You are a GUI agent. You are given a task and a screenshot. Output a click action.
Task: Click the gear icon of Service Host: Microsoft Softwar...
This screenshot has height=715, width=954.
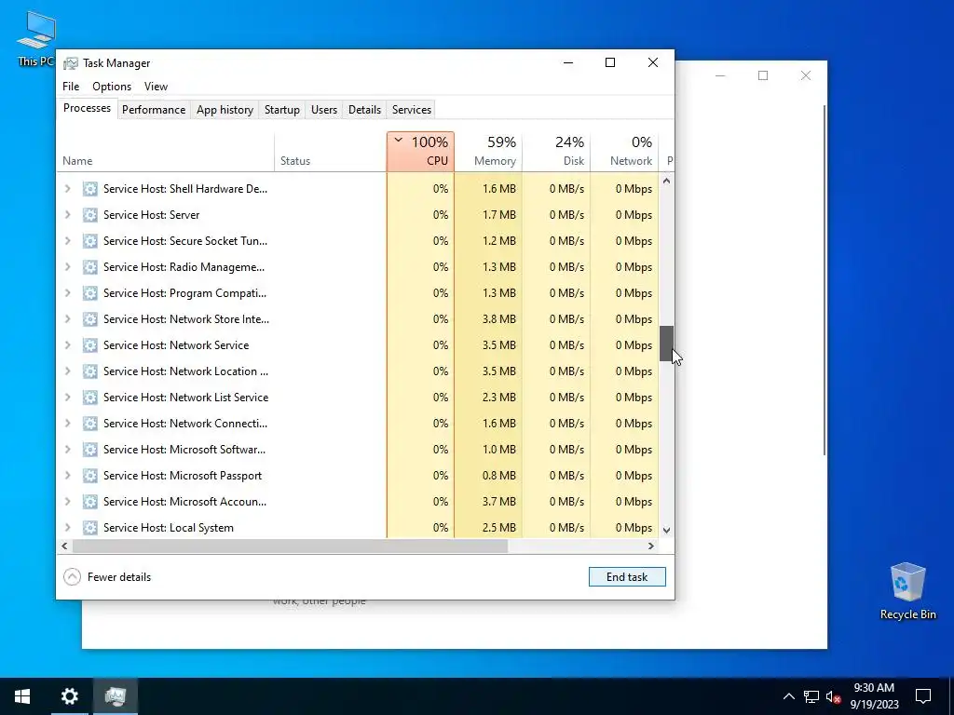[x=90, y=450]
